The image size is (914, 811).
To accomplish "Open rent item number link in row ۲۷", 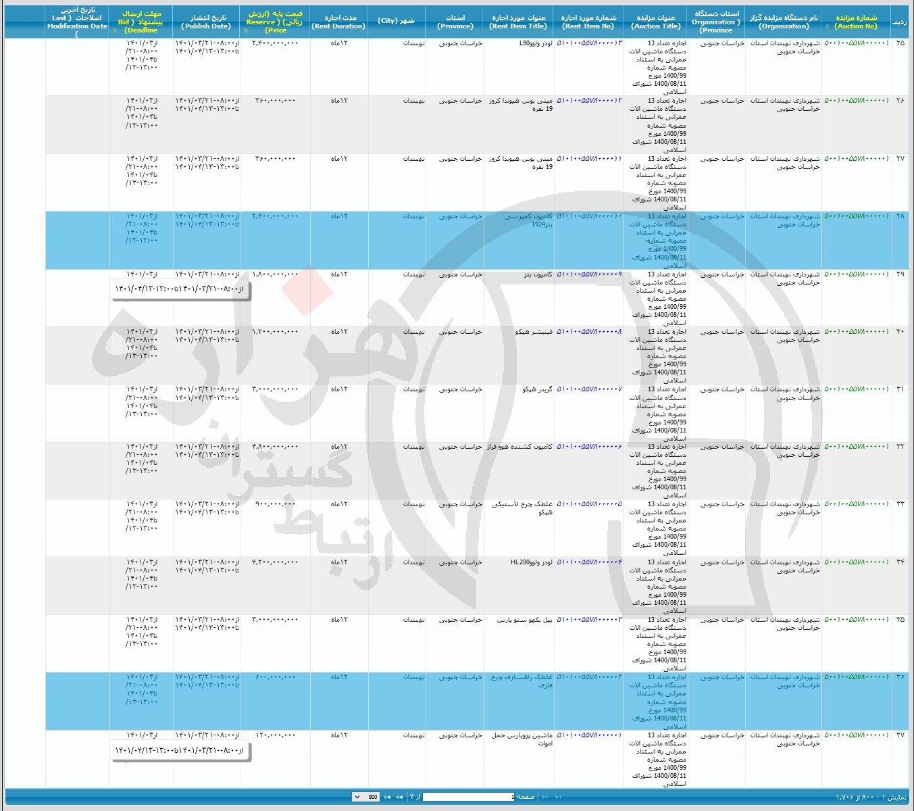I will point(589,159).
